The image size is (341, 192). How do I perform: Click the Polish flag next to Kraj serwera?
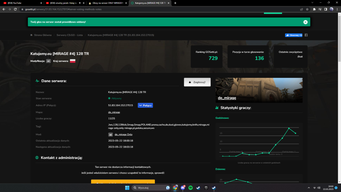point(73,61)
